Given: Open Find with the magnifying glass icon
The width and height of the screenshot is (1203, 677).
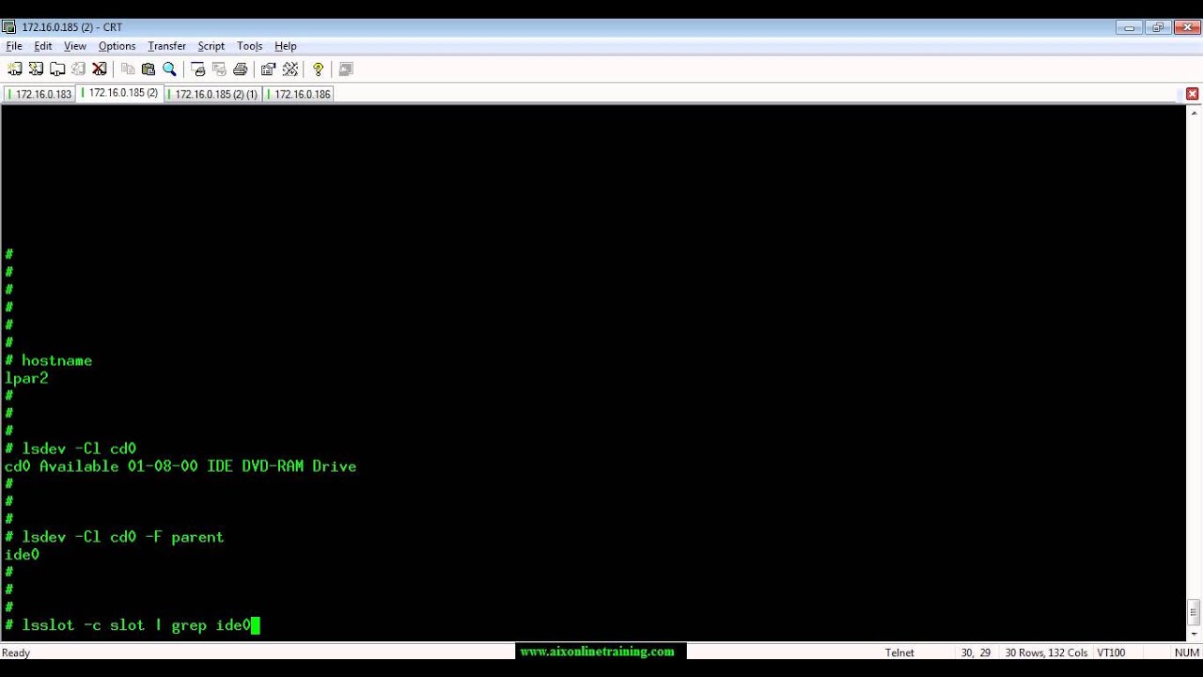Looking at the screenshot, I should 169,69.
